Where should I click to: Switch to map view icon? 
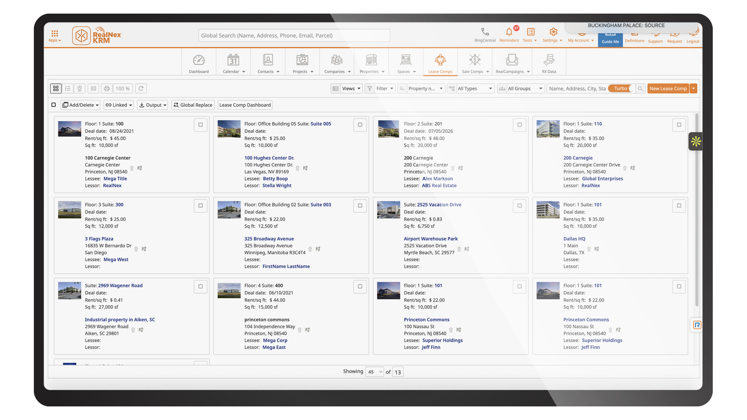[80, 89]
